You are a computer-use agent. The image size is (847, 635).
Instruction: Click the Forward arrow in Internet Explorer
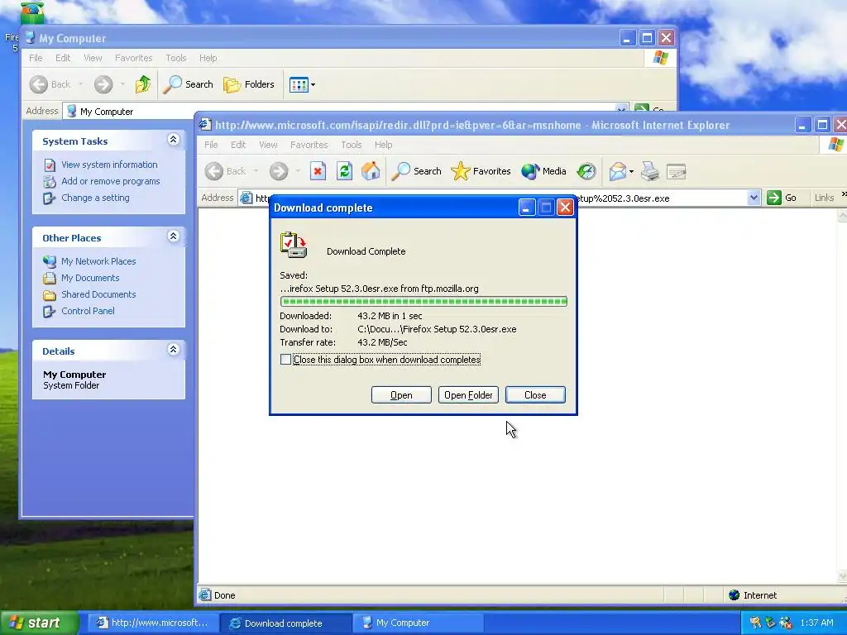coord(279,172)
